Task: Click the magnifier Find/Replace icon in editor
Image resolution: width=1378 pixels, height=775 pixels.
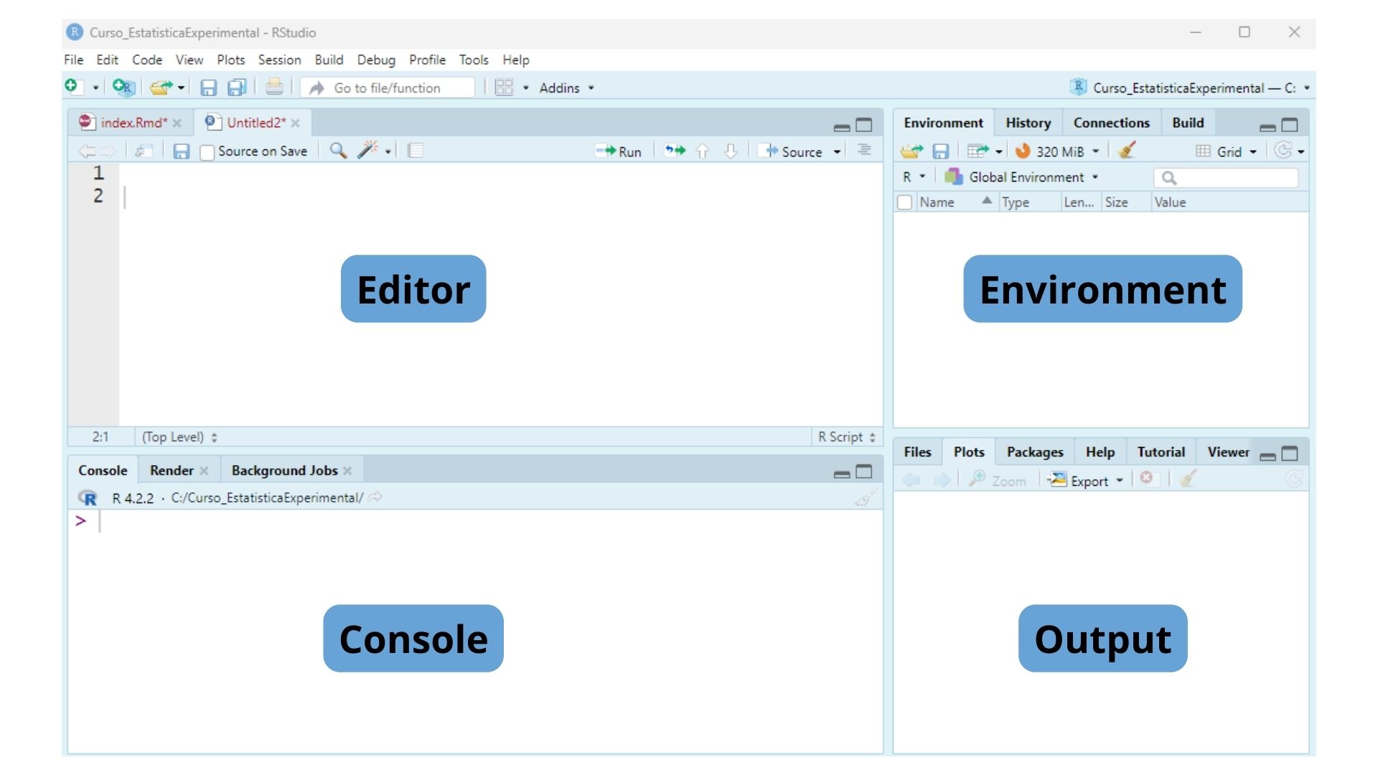Action: point(338,151)
